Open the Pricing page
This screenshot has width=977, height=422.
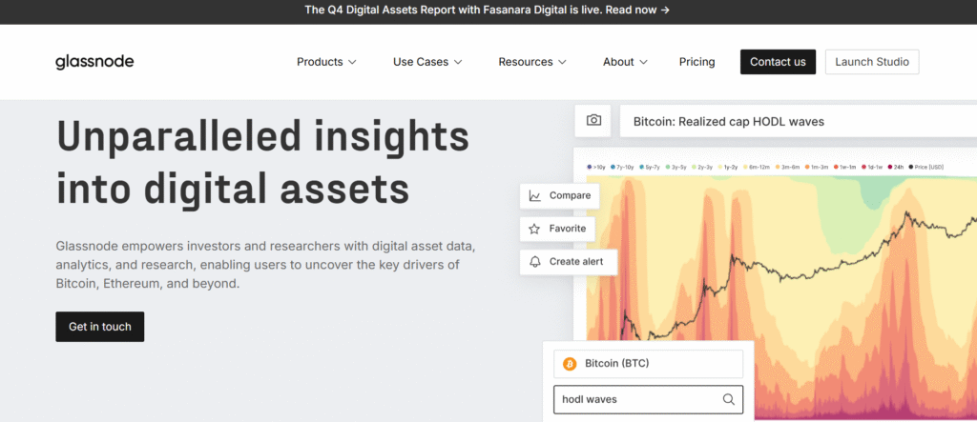coord(696,62)
